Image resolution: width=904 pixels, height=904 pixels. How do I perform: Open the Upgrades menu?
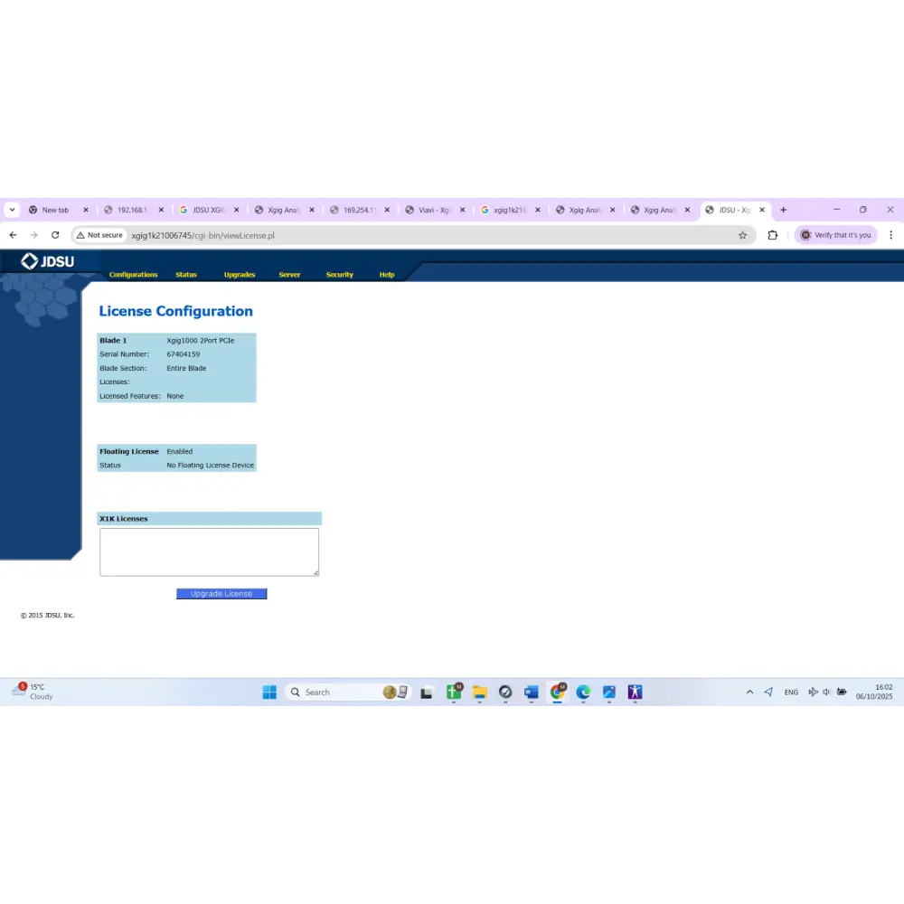click(x=240, y=275)
